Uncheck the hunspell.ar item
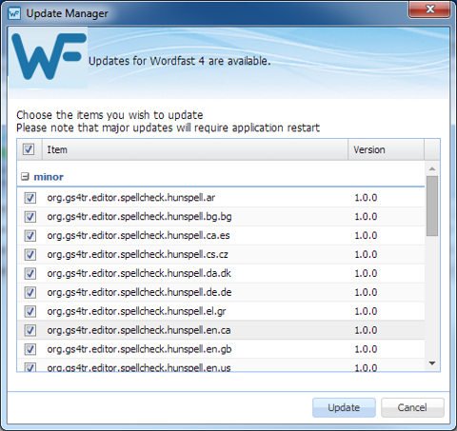457x431 pixels. 30,198
